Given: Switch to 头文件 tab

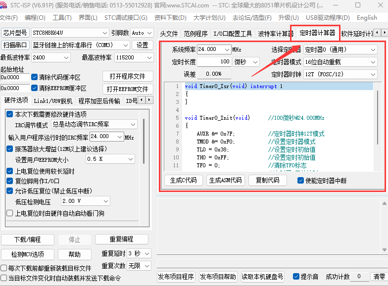Looking at the screenshot, I should (x=169, y=34).
